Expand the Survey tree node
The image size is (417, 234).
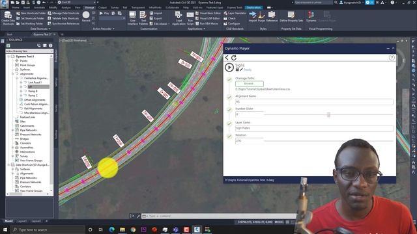click(x=13, y=156)
